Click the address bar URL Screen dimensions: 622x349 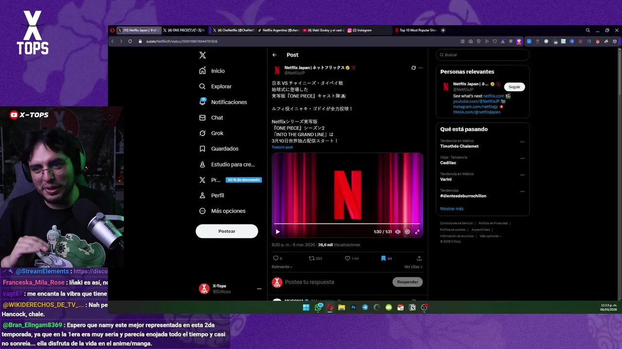[182, 41]
